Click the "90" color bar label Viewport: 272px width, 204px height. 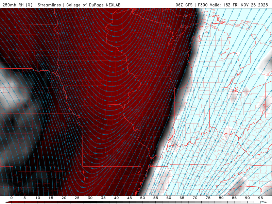[247, 198]
